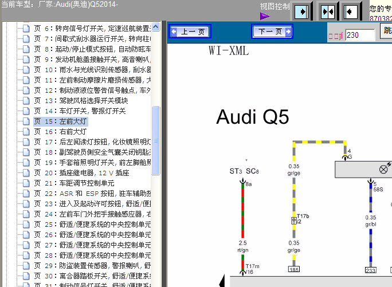Go to next page with 下一页 button
Image resolution: width=392 pixels, height=287 pixels.
point(272,32)
